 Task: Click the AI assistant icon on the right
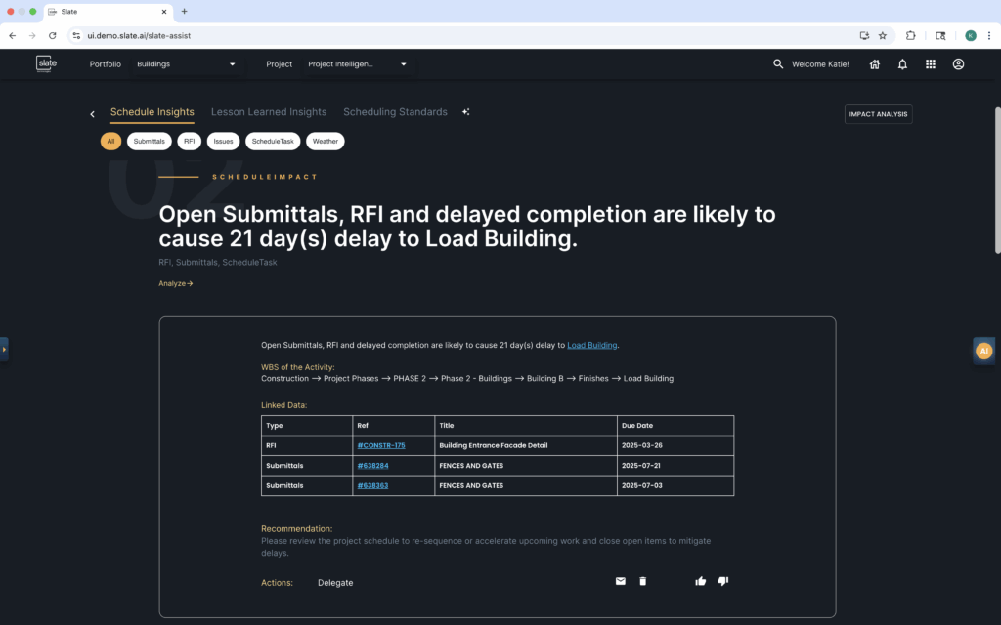tap(983, 350)
